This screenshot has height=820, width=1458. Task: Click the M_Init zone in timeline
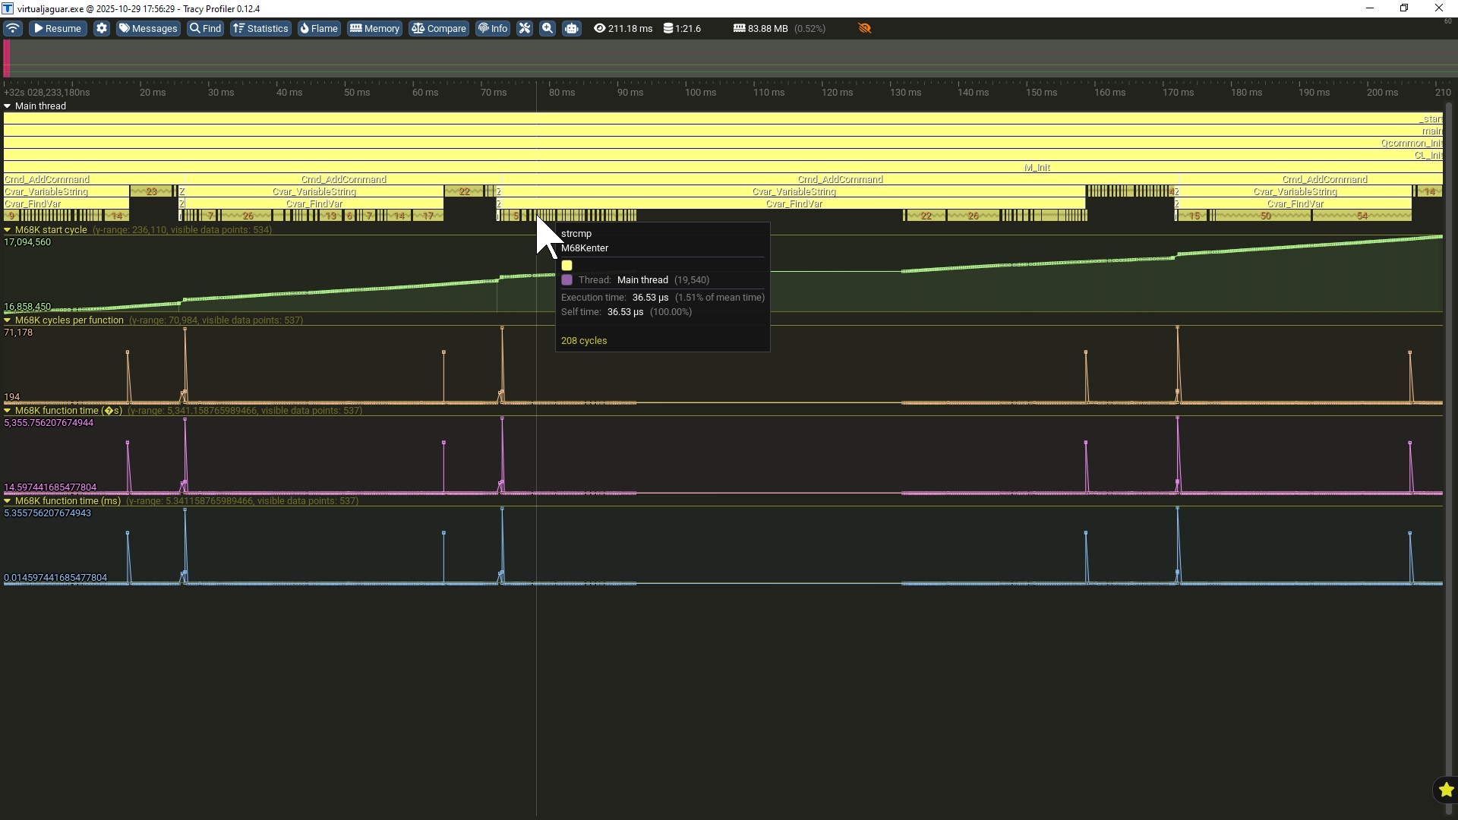pyautogui.click(x=1037, y=168)
